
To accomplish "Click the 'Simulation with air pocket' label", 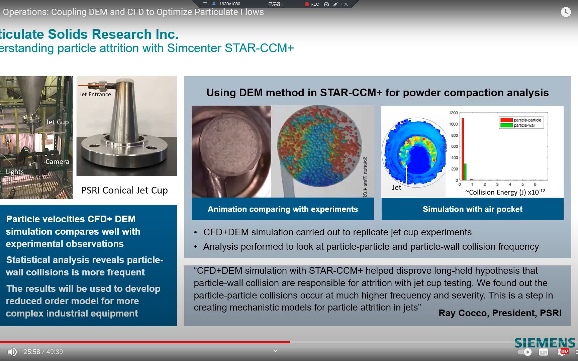I will [472, 209].
